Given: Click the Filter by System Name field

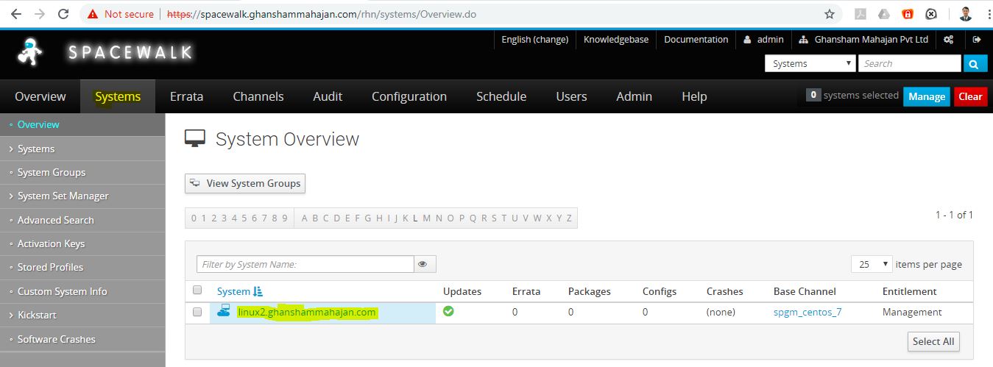Looking at the screenshot, I should 305,264.
